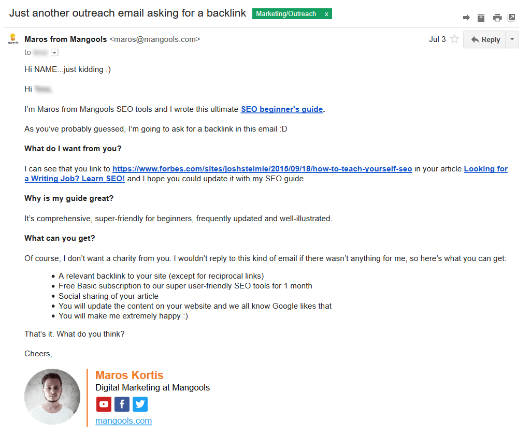
Task: Open the SEO beginner's guide link
Action: (282, 109)
